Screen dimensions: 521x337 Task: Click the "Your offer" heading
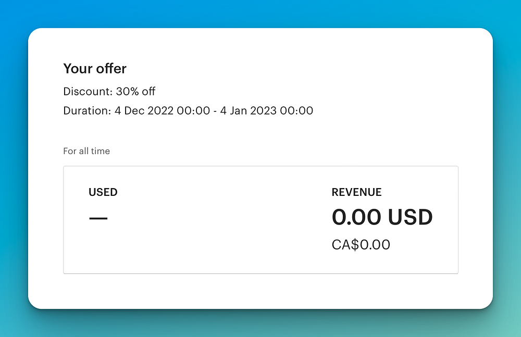click(95, 68)
